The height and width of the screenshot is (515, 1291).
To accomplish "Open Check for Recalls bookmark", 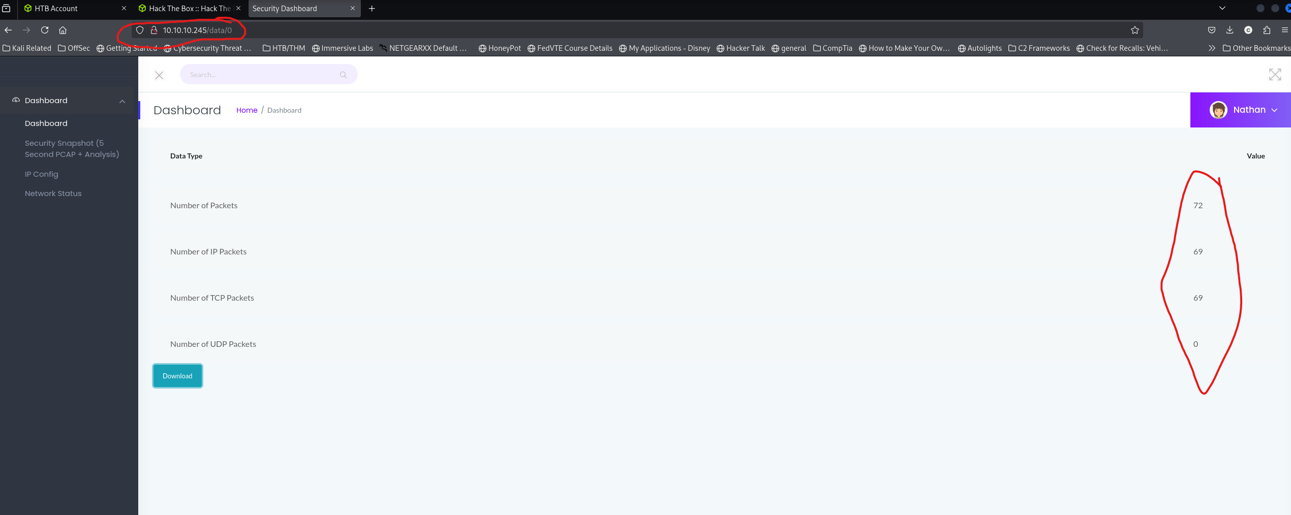I will point(1122,48).
